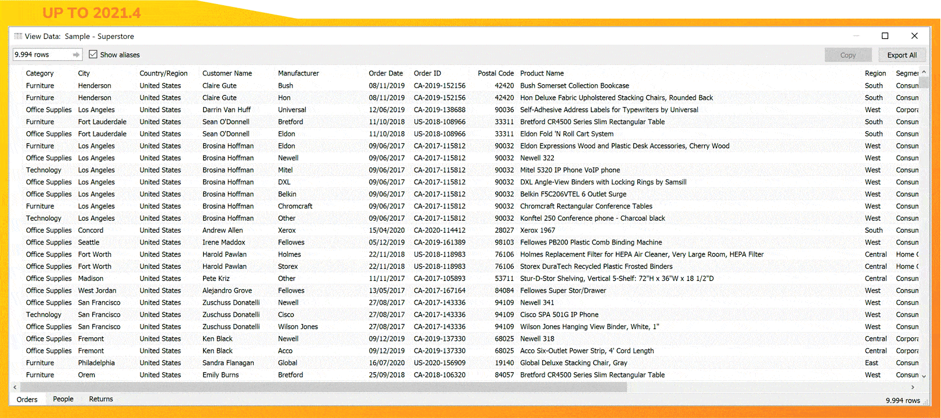Select Order ID US-2020-156909
Viewport: 941px width, 418px height.
[439, 363]
